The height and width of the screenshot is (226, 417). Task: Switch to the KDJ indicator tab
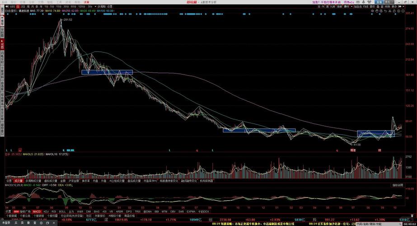coord(46,211)
